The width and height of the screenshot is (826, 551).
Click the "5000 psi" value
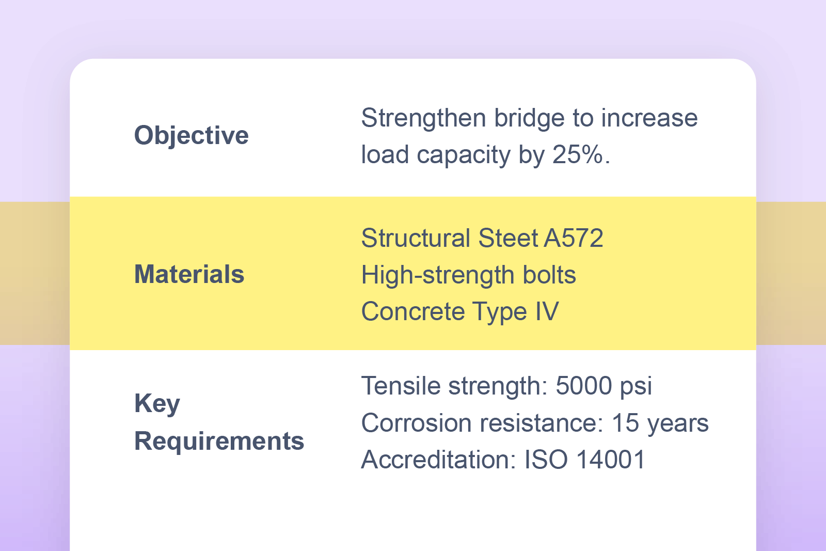[603, 386]
